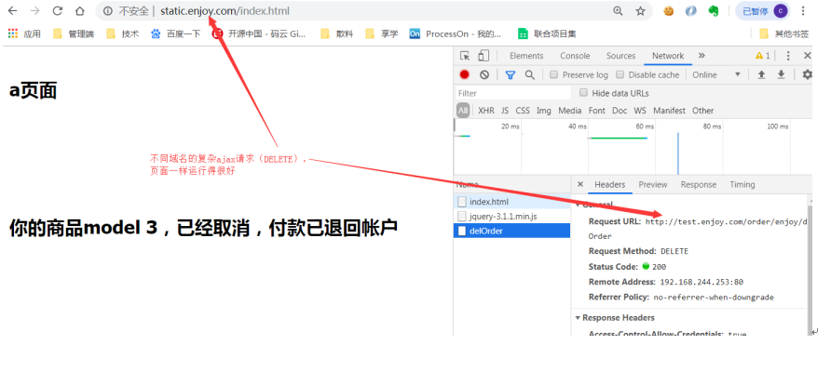Select delOrder request row
831x371 pixels.
(x=512, y=231)
